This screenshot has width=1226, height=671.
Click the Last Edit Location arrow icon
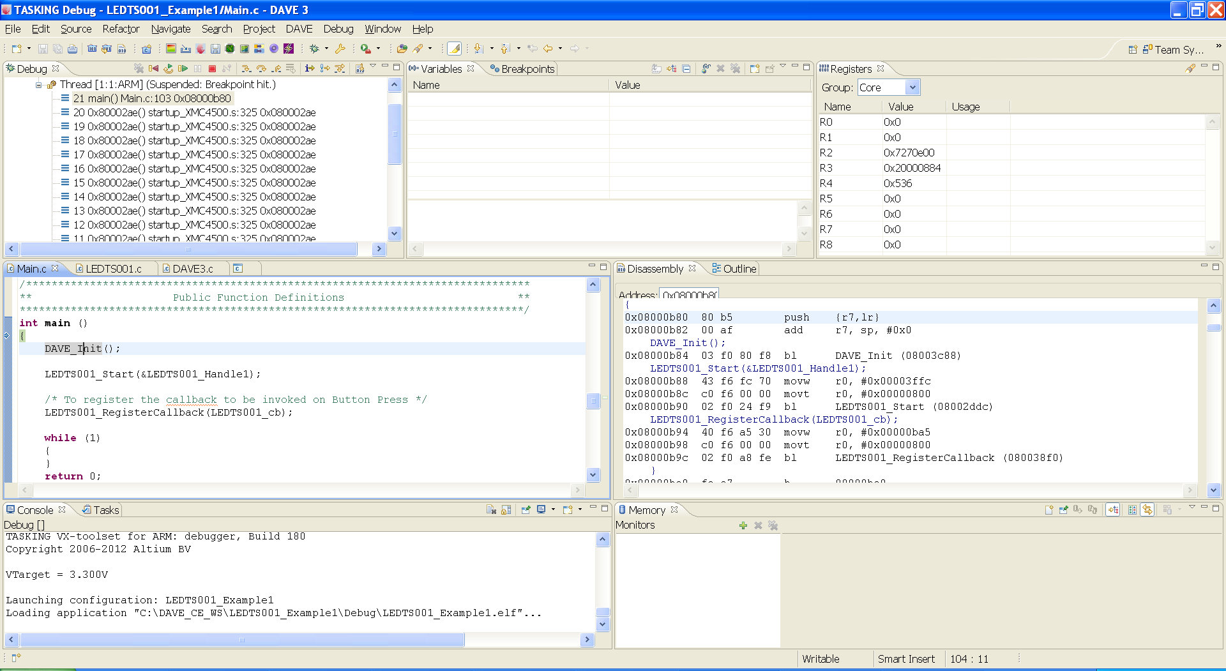[x=532, y=49]
